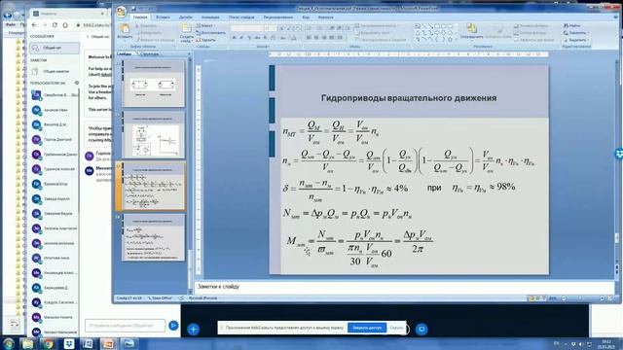
Task: Open the Анимация ribbon tab
Action: 210,17
